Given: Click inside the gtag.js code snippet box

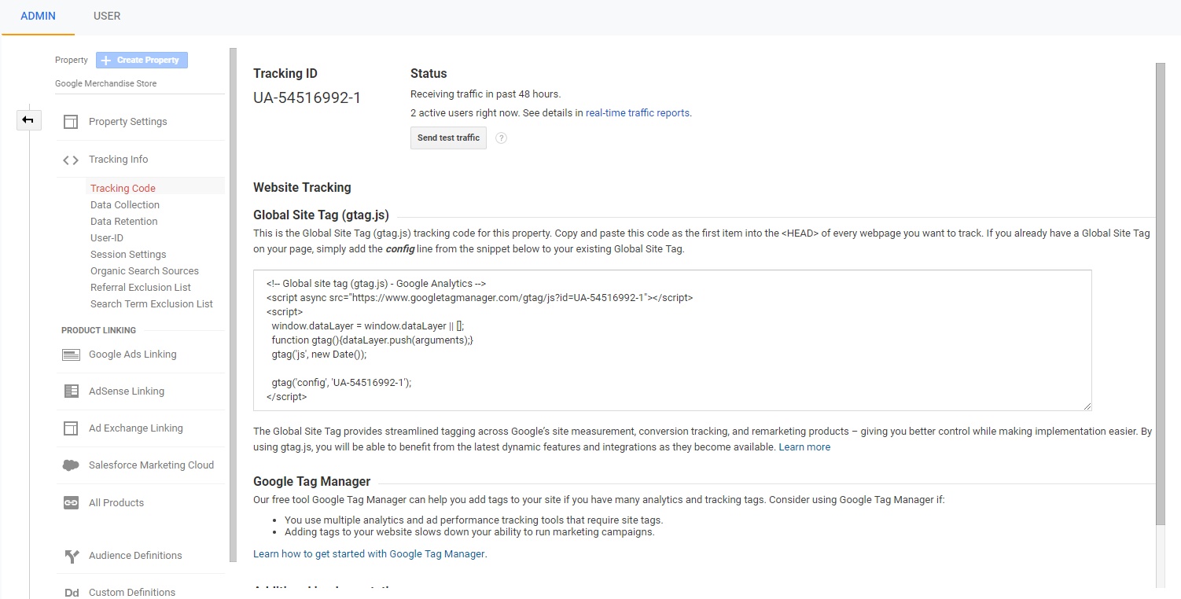Looking at the screenshot, I should click(672, 340).
